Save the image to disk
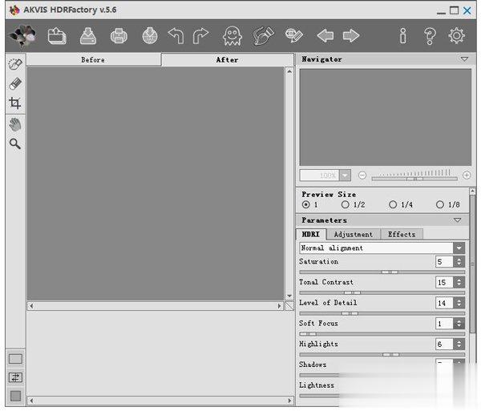The width and height of the screenshot is (481, 411). point(88,36)
